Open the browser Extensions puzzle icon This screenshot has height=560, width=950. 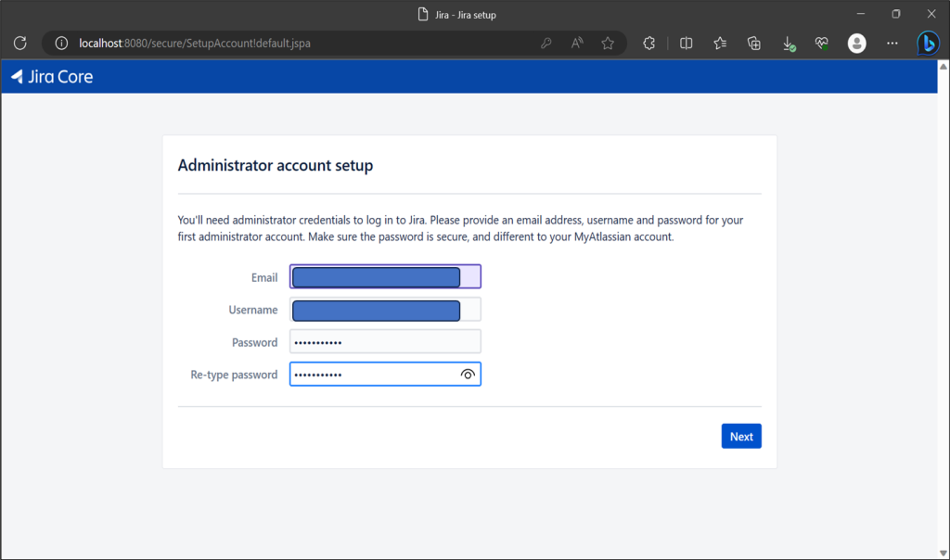tap(648, 43)
